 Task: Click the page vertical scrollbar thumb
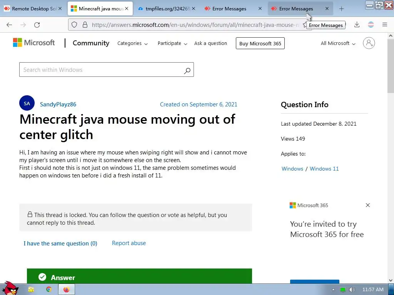(391, 66)
